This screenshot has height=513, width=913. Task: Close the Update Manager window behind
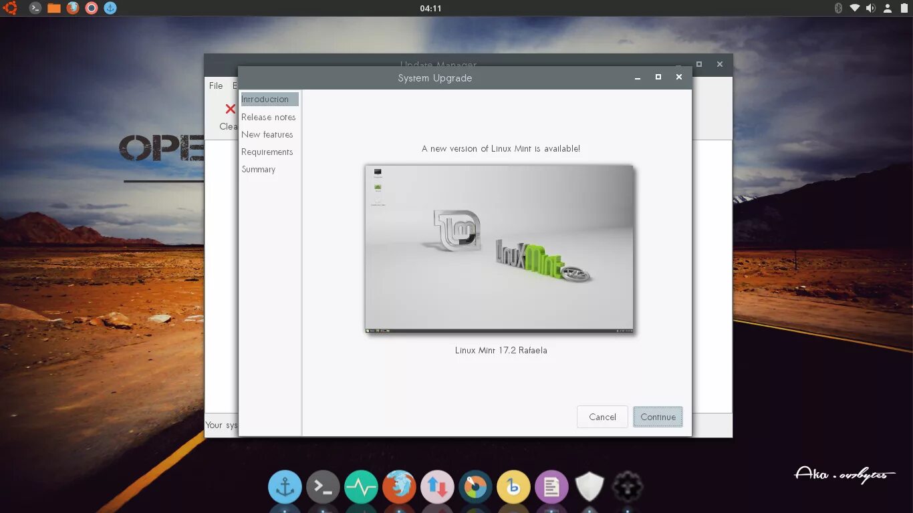(720, 64)
